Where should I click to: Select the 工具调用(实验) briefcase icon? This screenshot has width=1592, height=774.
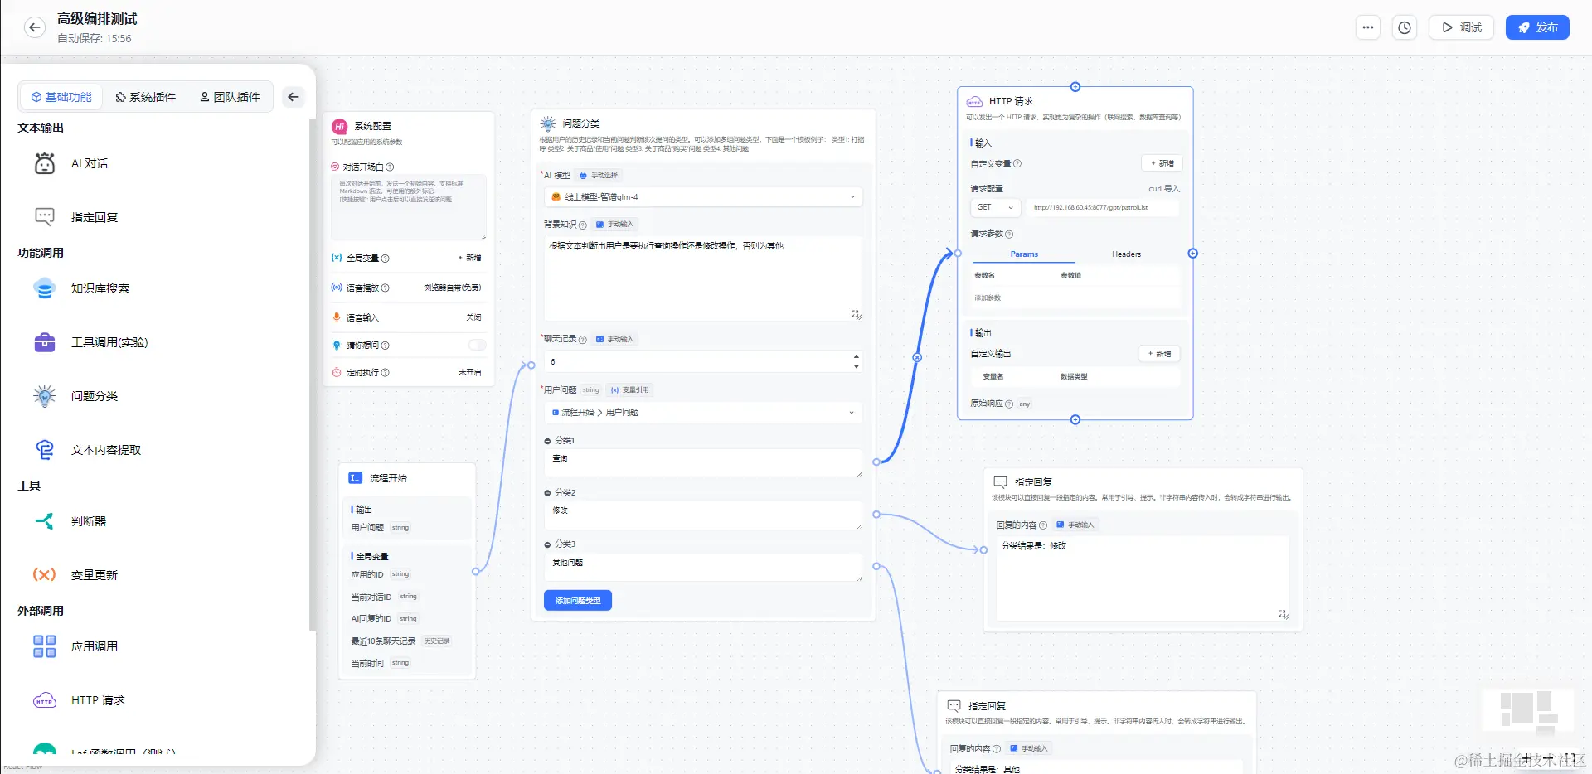pyautogui.click(x=45, y=342)
